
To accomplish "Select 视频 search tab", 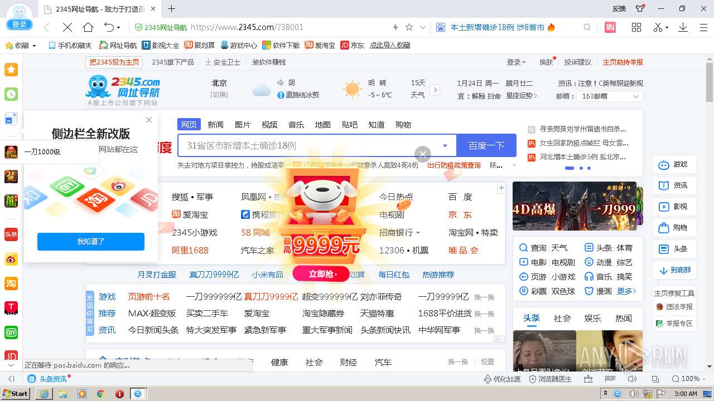I will coord(269,124).
